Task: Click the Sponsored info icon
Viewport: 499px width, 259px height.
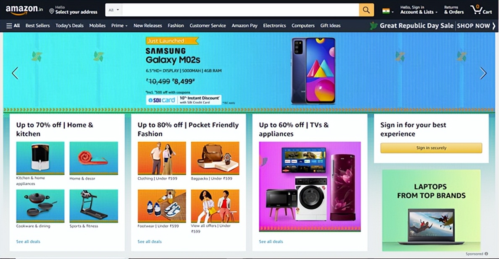Action: point(486,254)
